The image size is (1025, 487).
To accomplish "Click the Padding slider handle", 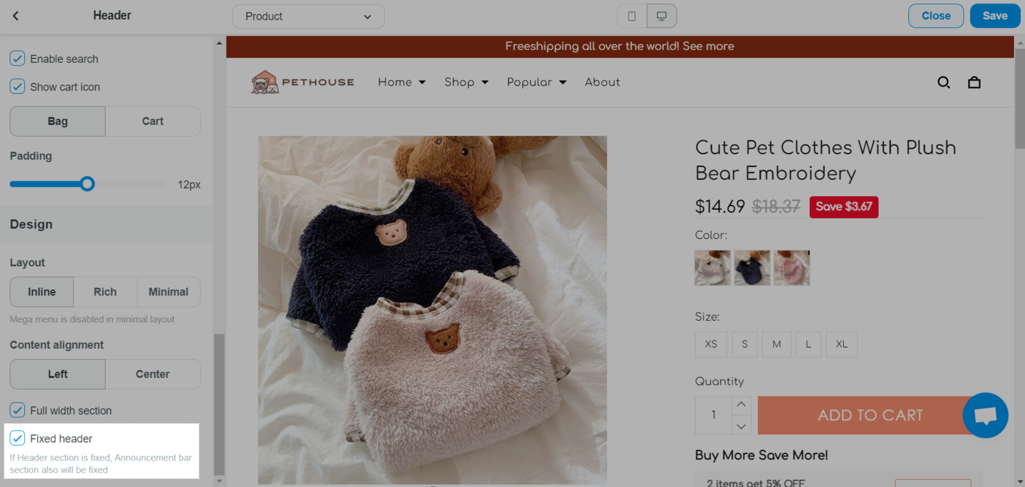I will tap(88, 184).
